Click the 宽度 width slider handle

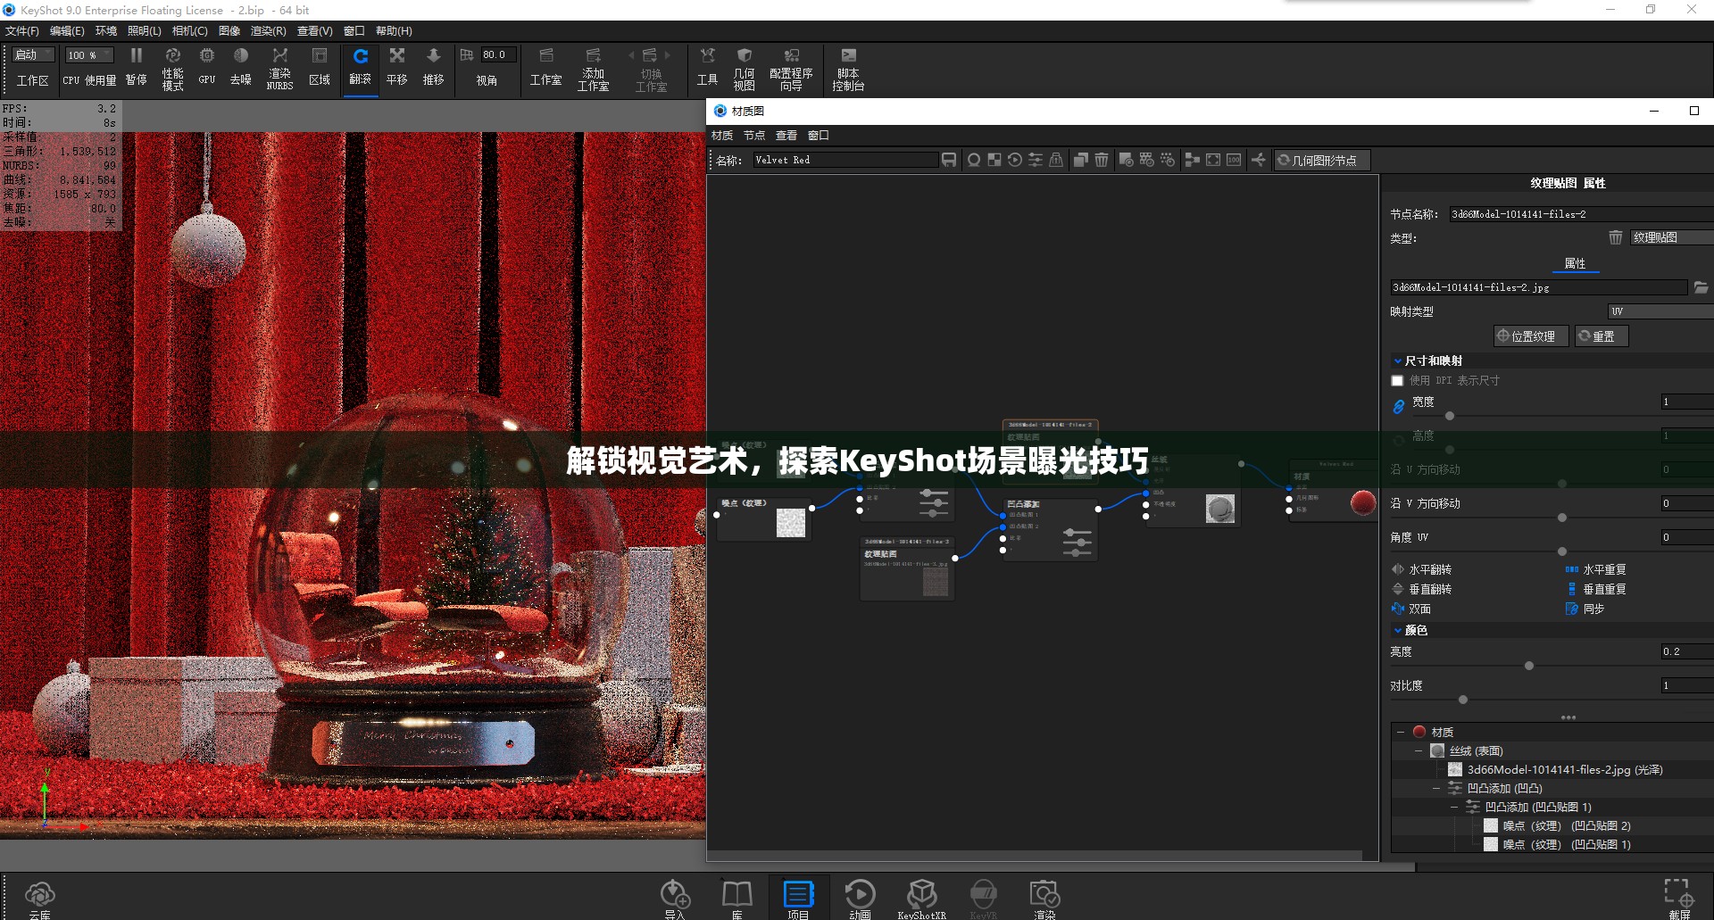point(1450,417)
